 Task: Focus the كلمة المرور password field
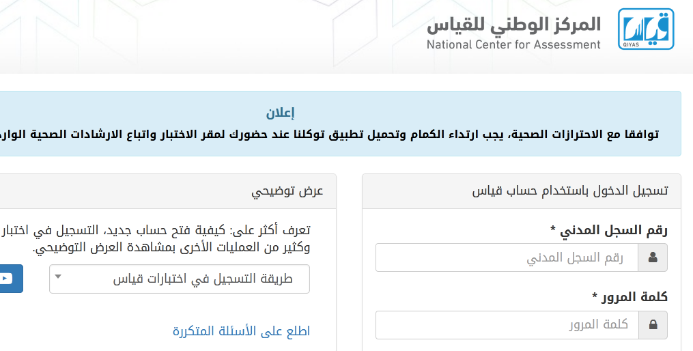pyautogui.click(x=507, y=325)
